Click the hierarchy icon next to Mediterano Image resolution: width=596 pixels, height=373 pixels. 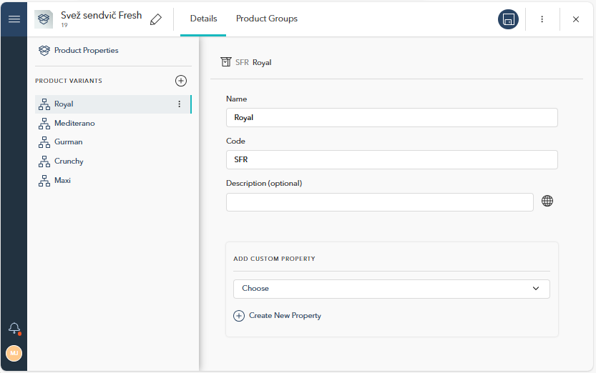44,124
